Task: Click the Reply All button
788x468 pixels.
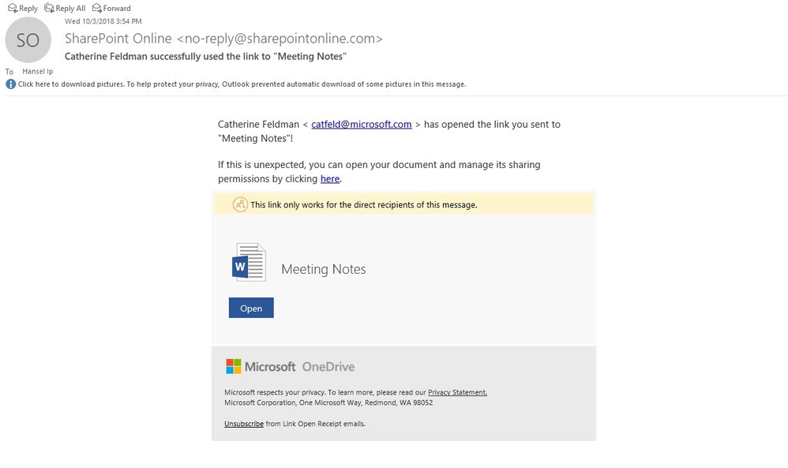Action: pos(65,8)
